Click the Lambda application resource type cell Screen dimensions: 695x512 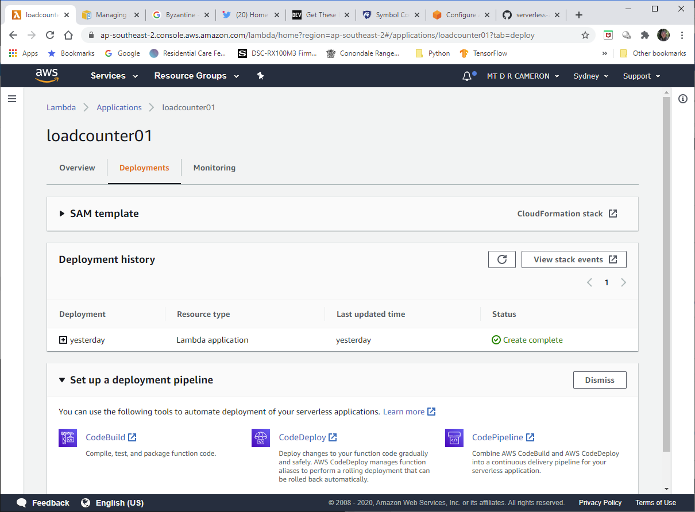[x=212, y=340]
